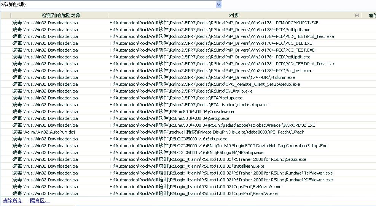Select the row with MPSetup.exe
This screenshot has width=376, height=206.
[188, 153]
